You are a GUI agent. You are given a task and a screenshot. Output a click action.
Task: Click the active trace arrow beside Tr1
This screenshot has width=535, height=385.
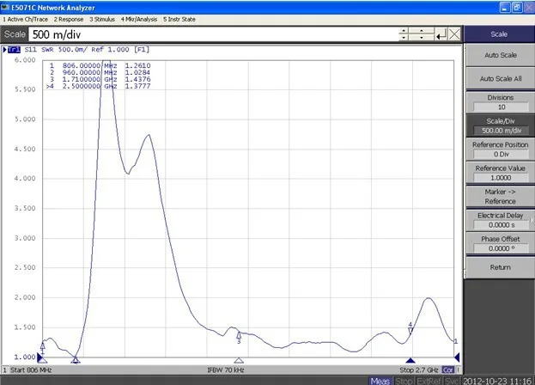(x=5, y=50)
